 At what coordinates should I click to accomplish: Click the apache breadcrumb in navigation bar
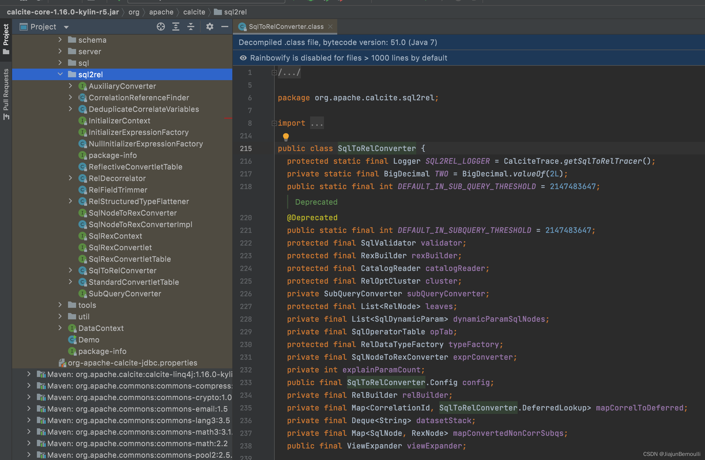click(x=161, y=12)
